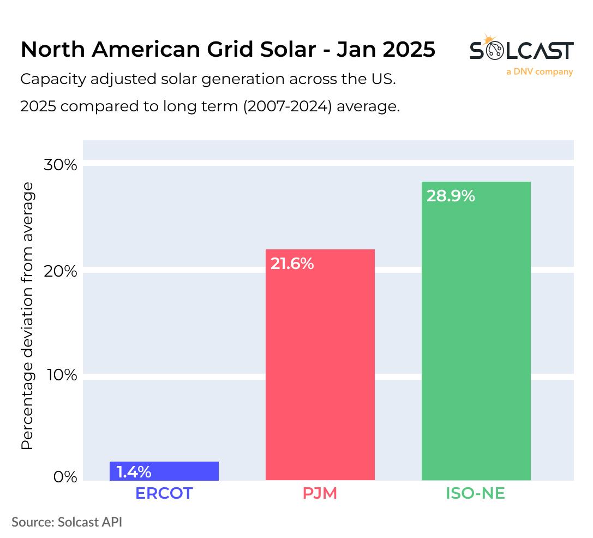
Task: Click the 1.4% value label
Action: click(134, 471)
